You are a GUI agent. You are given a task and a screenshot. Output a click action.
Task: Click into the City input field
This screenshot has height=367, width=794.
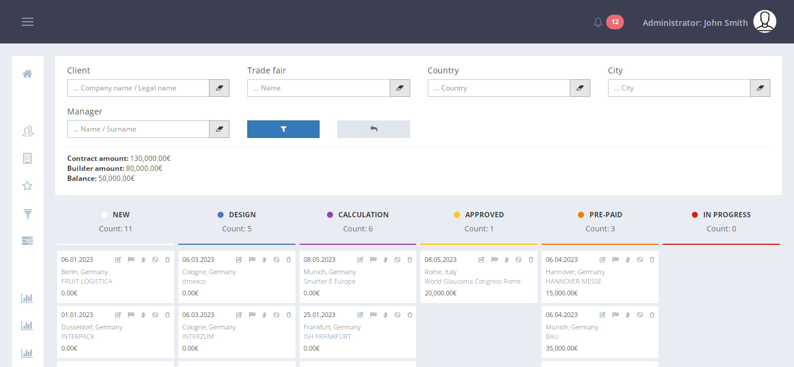point(679,88)
